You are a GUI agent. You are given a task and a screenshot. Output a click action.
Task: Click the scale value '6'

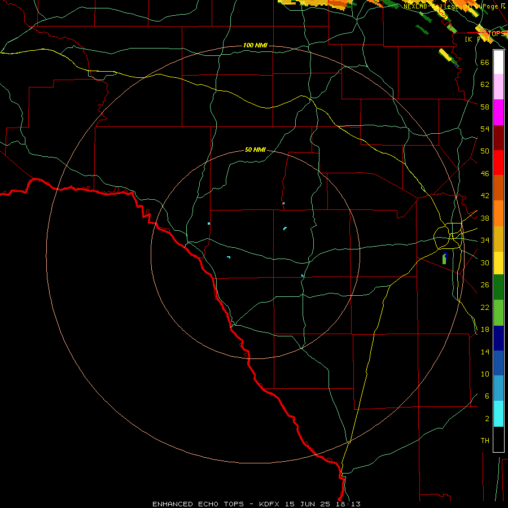tap(487, 396)
